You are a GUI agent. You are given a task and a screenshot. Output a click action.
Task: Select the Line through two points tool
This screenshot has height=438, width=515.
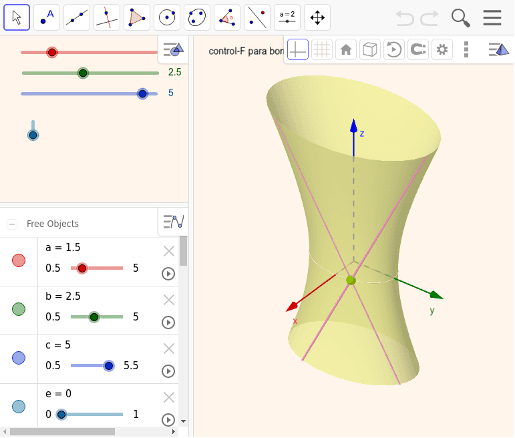pyautogui.click(x=77, y=17)
